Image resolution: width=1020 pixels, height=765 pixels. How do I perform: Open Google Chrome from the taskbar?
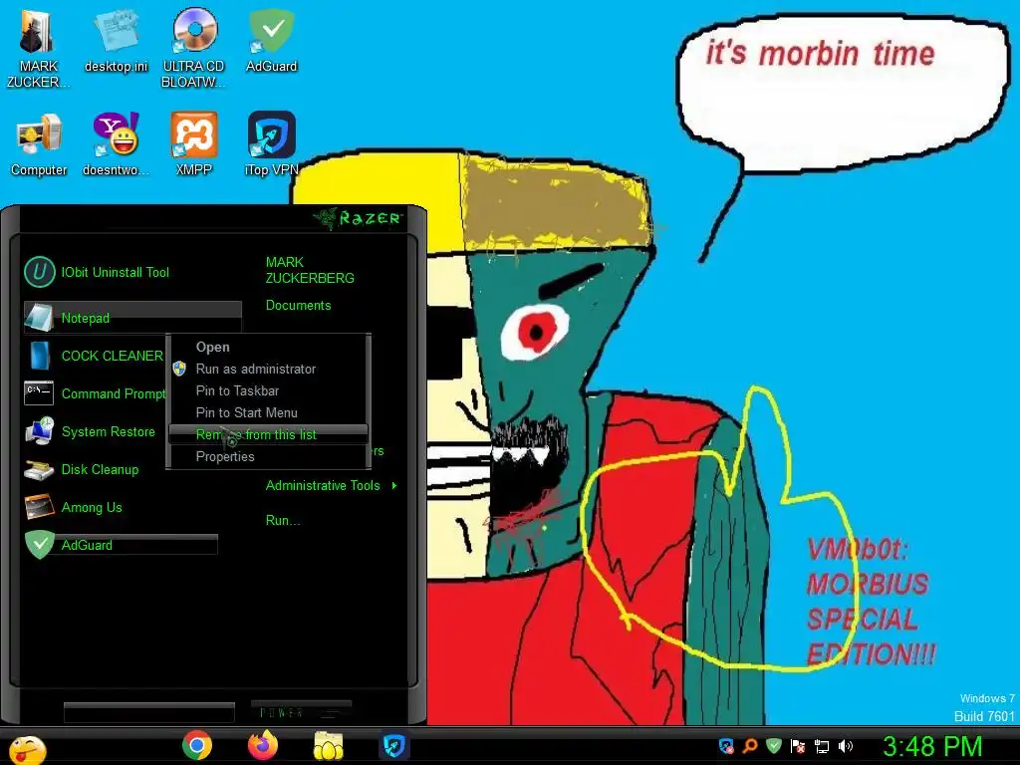click(197, 745)
